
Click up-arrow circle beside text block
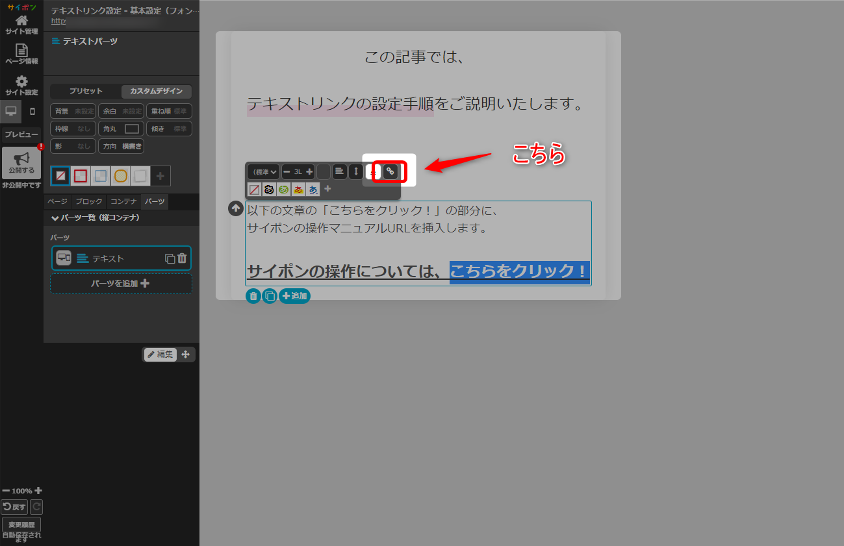point(236,208)
